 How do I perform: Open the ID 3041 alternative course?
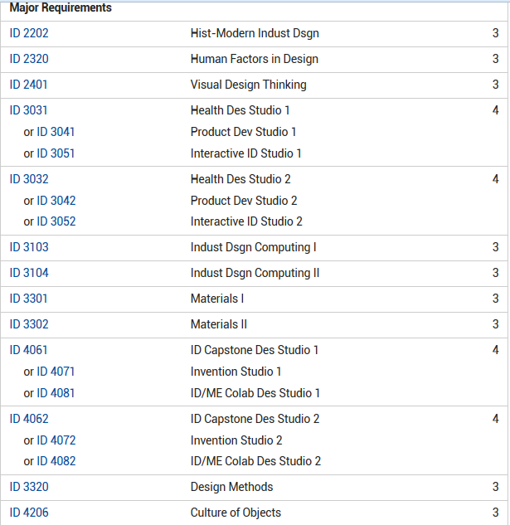56,132
